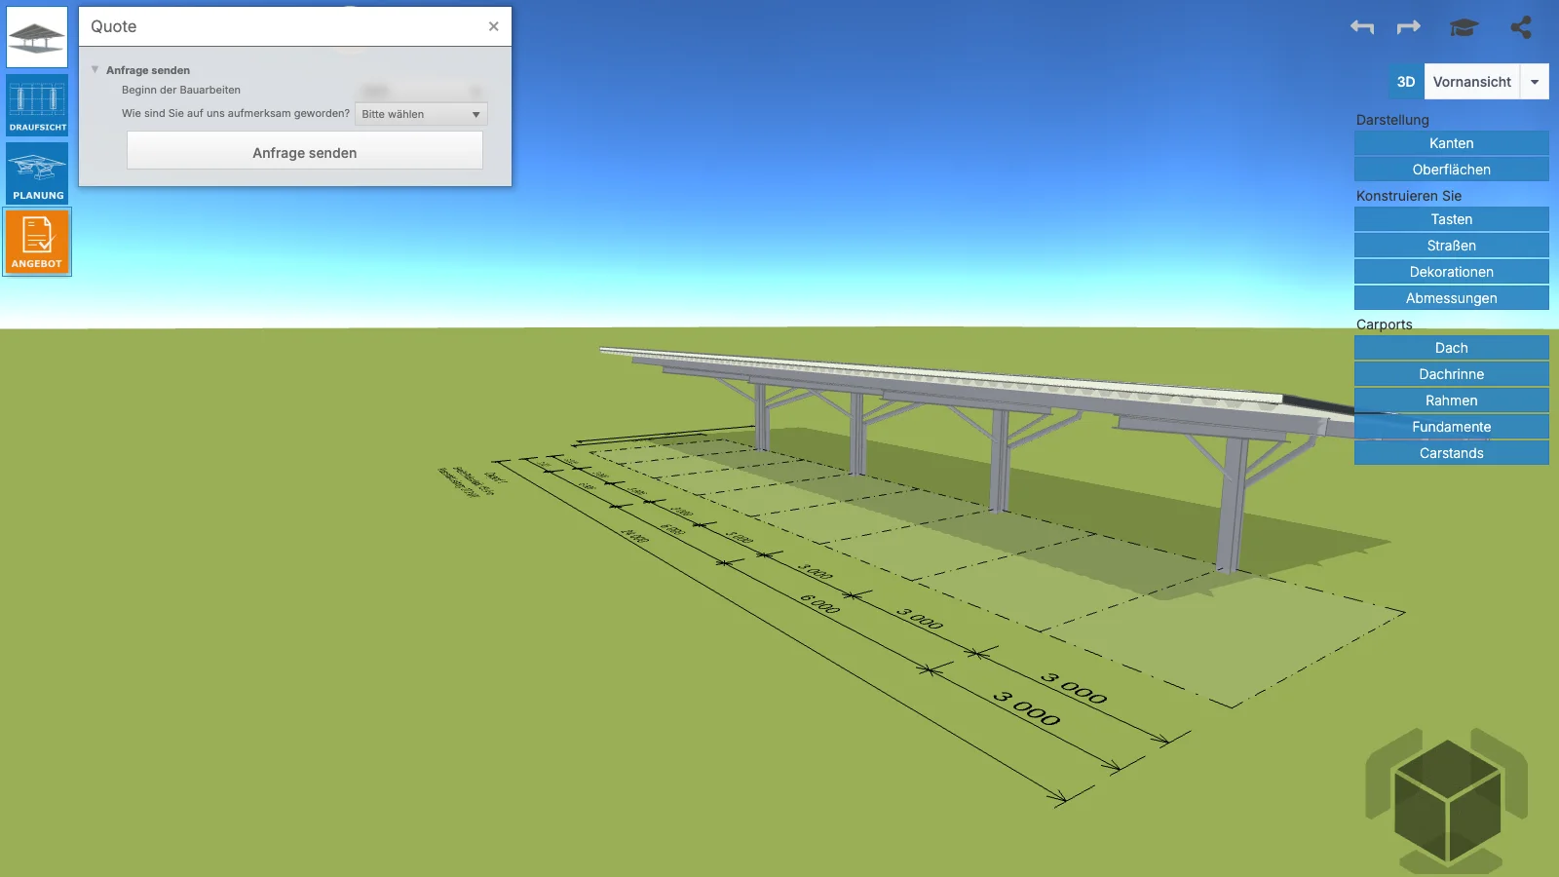This screenshot has width=1559, height=877.
Task: Close the Quote dialog
Action: tap(494, 26)
